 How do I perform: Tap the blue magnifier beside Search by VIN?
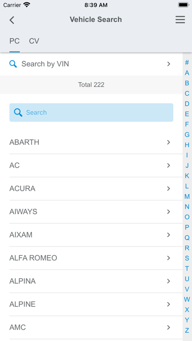(x=13, y=64)
